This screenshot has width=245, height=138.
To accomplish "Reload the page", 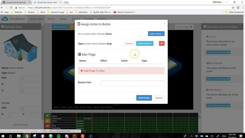I will (x=11, y=8).
